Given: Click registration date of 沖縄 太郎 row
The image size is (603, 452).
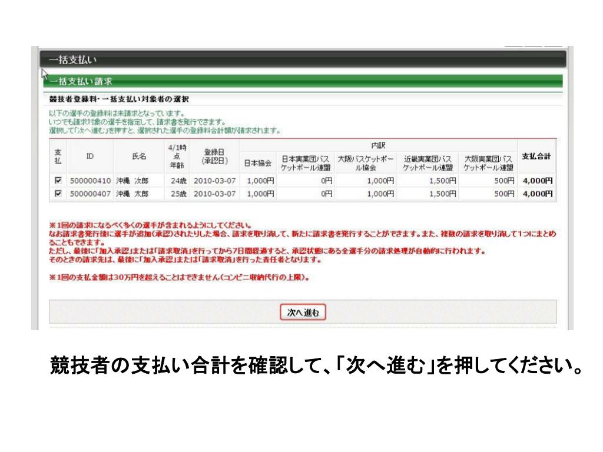Looking at the screenshot, I should point(214,194).
